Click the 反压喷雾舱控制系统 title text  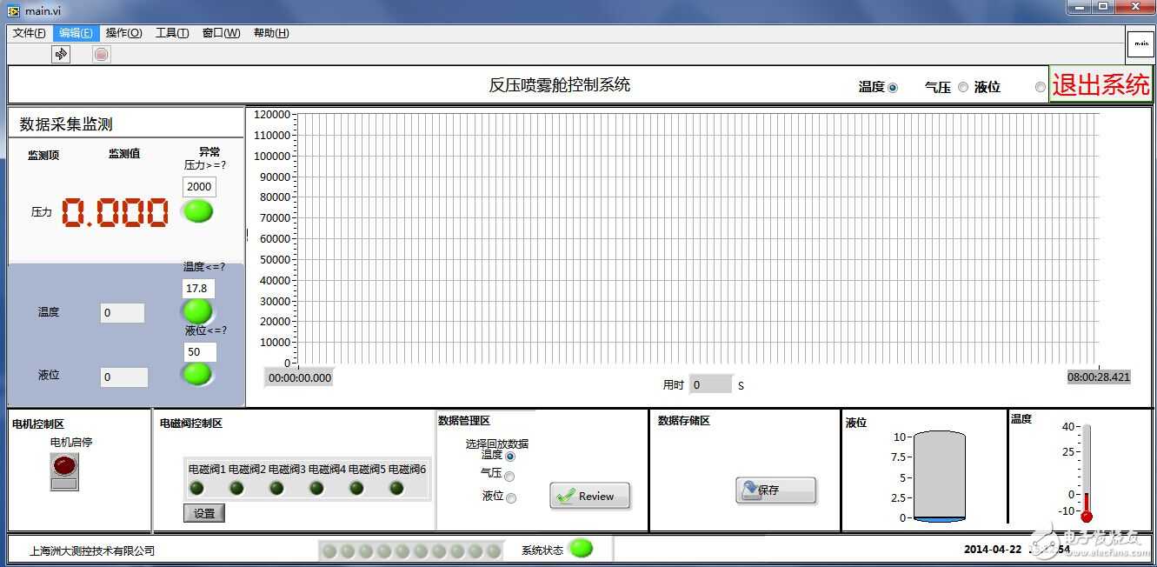coord(559,85)
